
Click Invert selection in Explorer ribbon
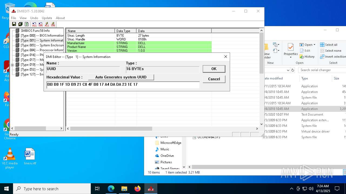click(333, 57)
